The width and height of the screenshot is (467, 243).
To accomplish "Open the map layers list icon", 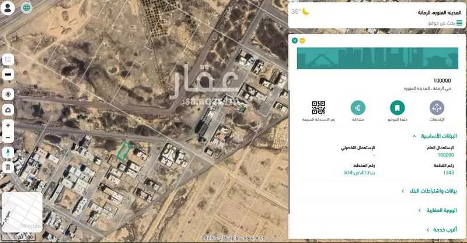I will 8,60.
